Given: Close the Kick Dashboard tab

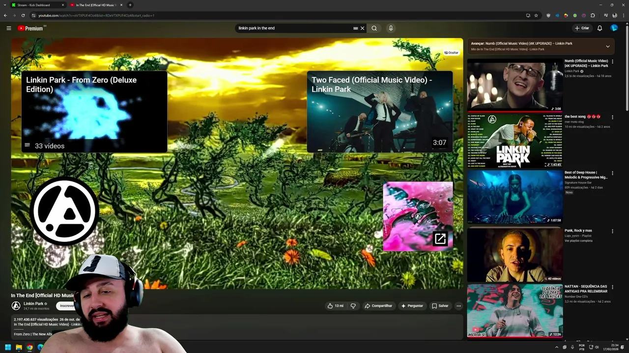Looking at the screenshot, I should [63, 5].
